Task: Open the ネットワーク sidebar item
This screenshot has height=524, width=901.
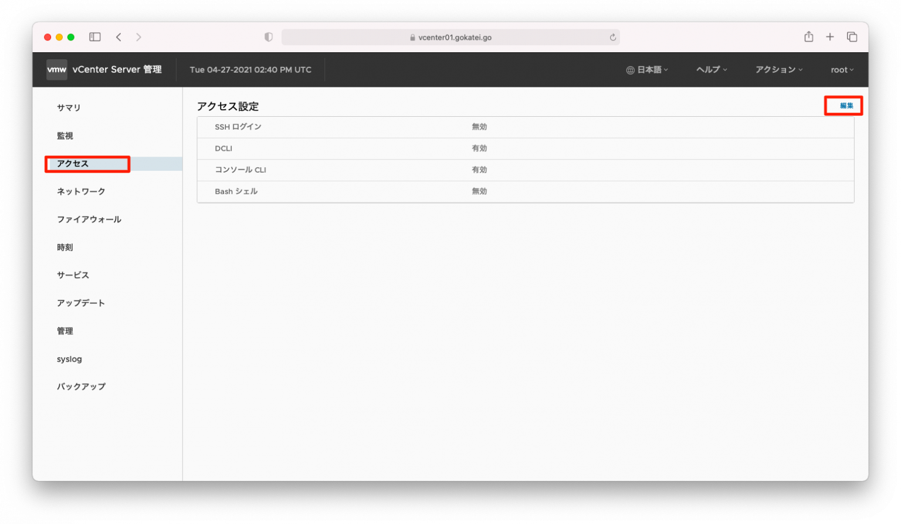Action: pyautogui.click(x=81, y=191)
